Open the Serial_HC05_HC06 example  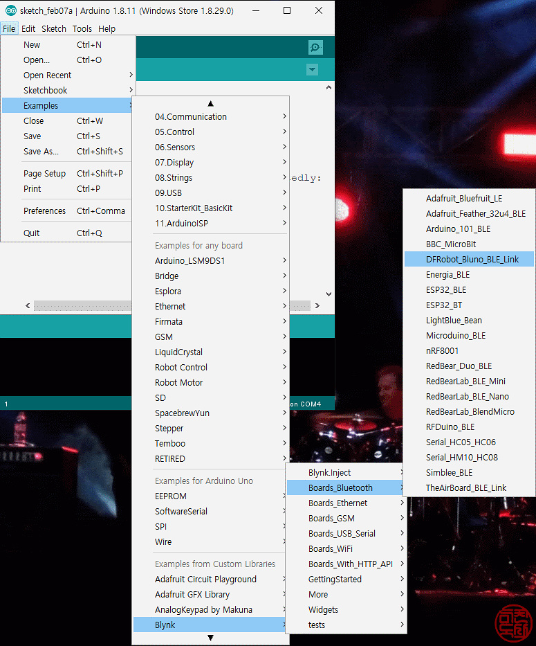point(469,442)
